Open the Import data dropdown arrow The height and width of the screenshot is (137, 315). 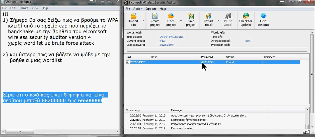pos(143,21)
